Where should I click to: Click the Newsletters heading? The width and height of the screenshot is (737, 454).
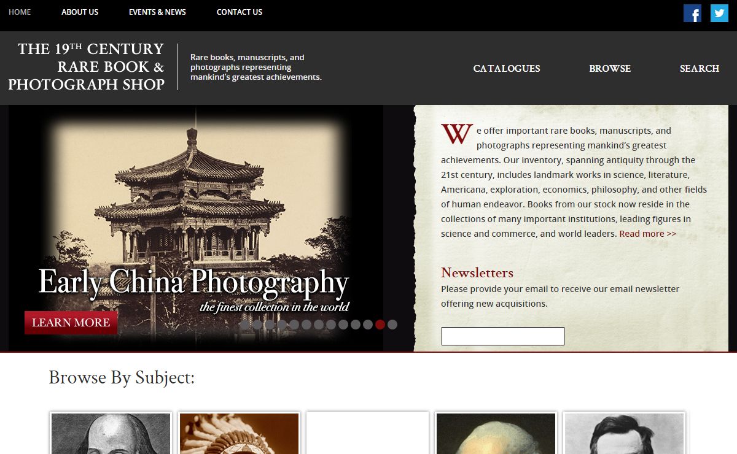pyautogui.click(x=477, y=273)
